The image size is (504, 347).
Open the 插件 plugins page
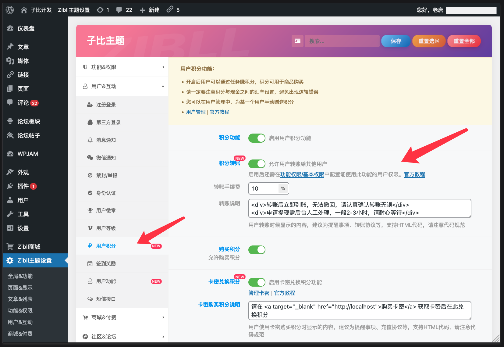[x=23, y=186]
